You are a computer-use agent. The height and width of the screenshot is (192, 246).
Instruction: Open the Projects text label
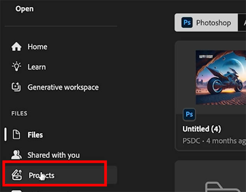41,175
